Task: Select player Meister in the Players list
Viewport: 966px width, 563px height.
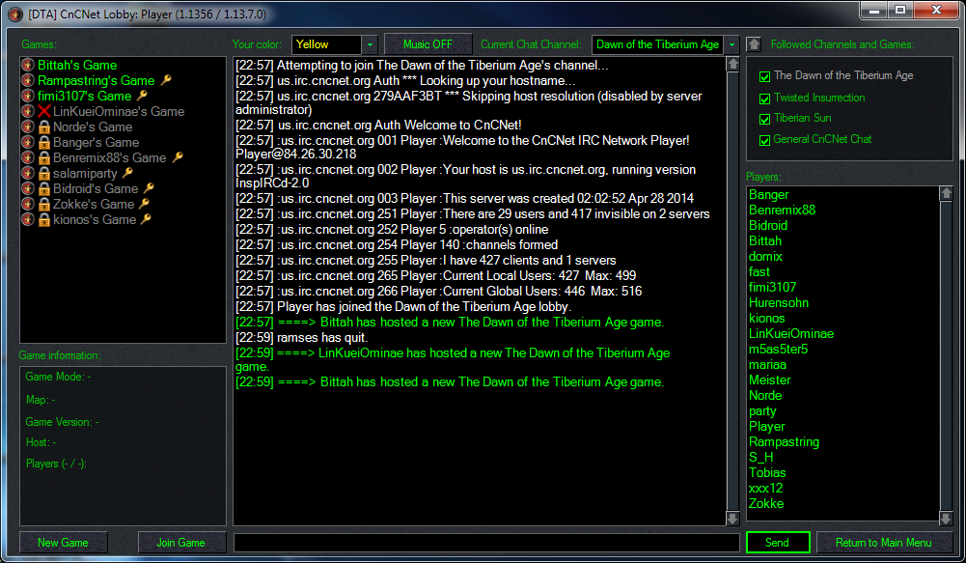Action: (x=769, y=380)
